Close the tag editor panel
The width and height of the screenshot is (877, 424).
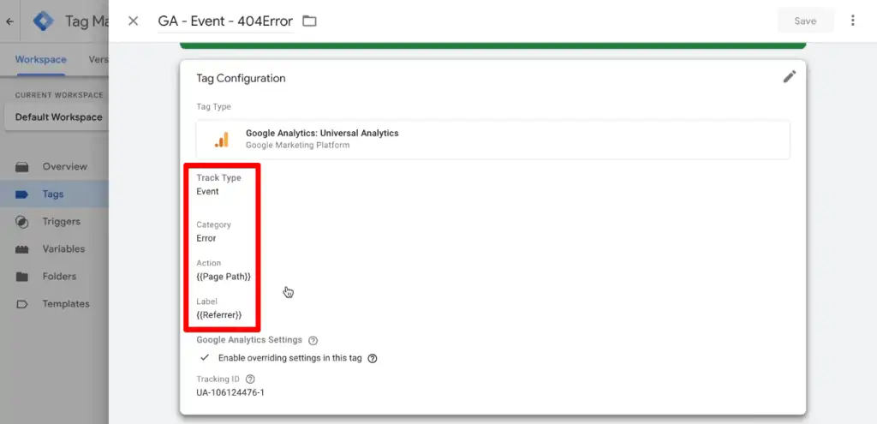[x=133, y=21]
